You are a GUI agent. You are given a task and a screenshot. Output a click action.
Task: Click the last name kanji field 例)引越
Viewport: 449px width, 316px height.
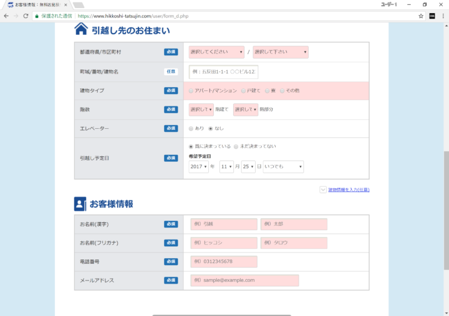click(x=224, y=225)
